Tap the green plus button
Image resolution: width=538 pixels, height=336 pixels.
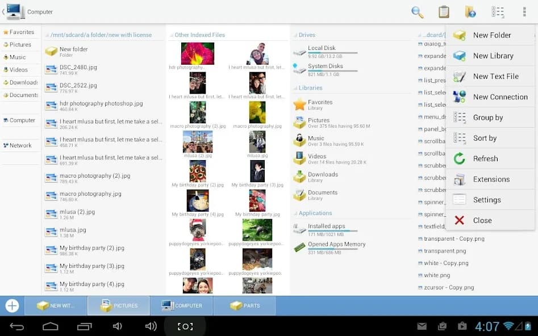click(x=12, y=305)
